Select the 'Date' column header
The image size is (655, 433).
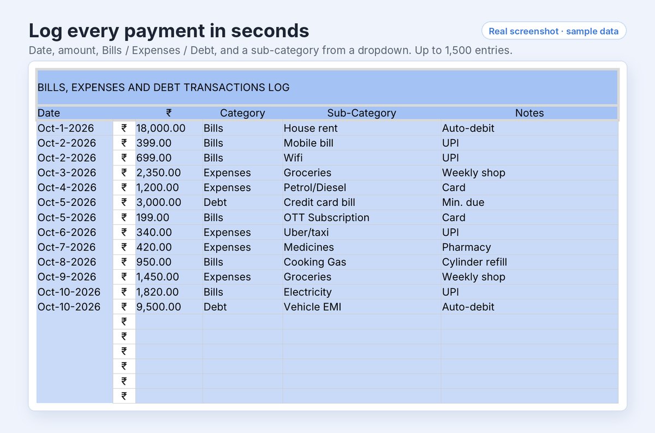75,113
